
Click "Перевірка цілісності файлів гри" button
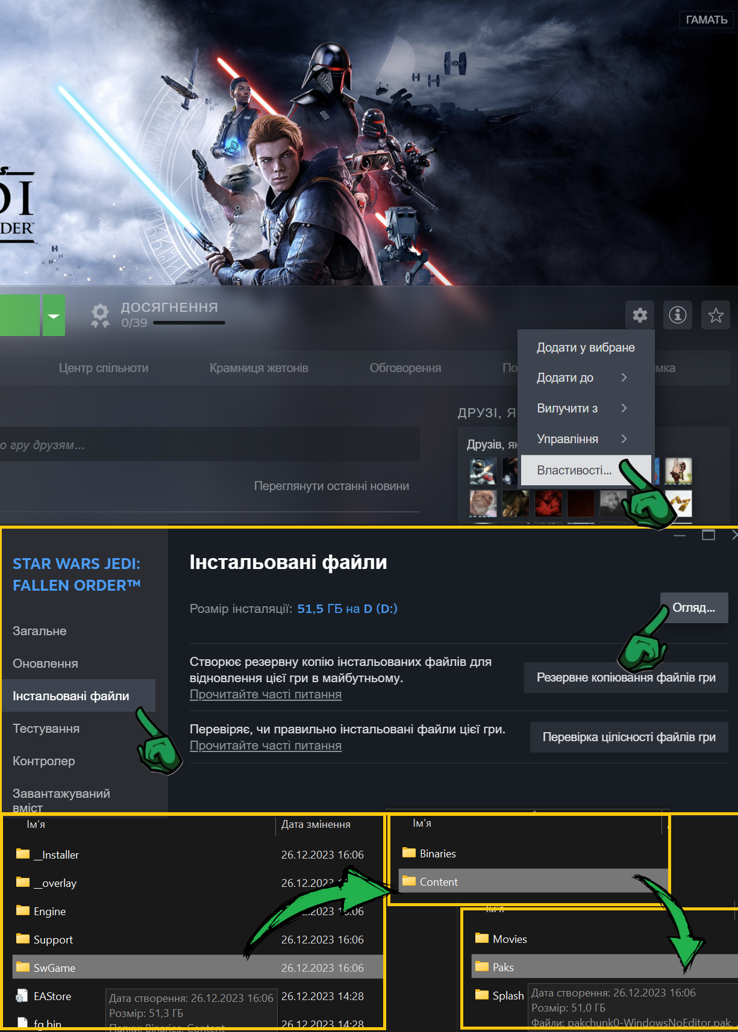click(629, 738)
